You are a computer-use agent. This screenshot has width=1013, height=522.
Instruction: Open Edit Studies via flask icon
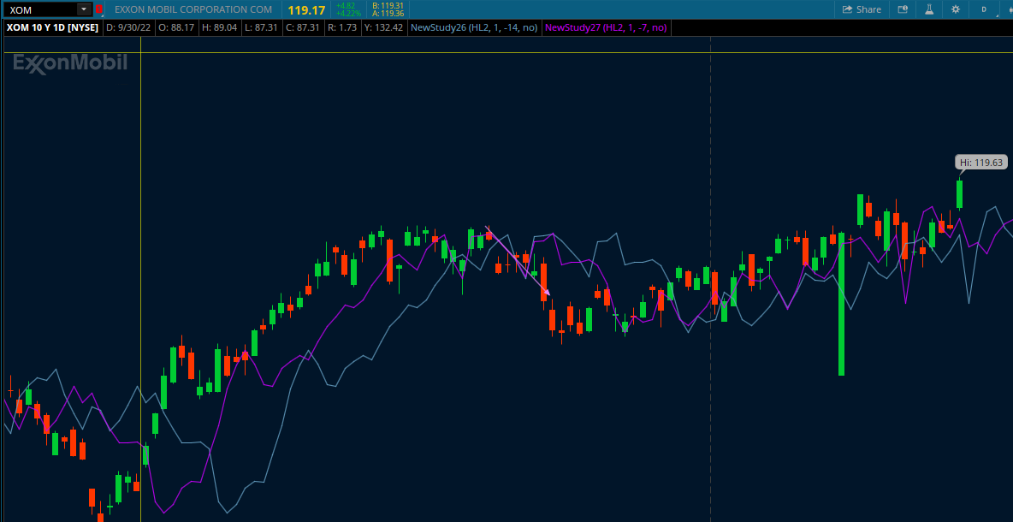(929, 9)
